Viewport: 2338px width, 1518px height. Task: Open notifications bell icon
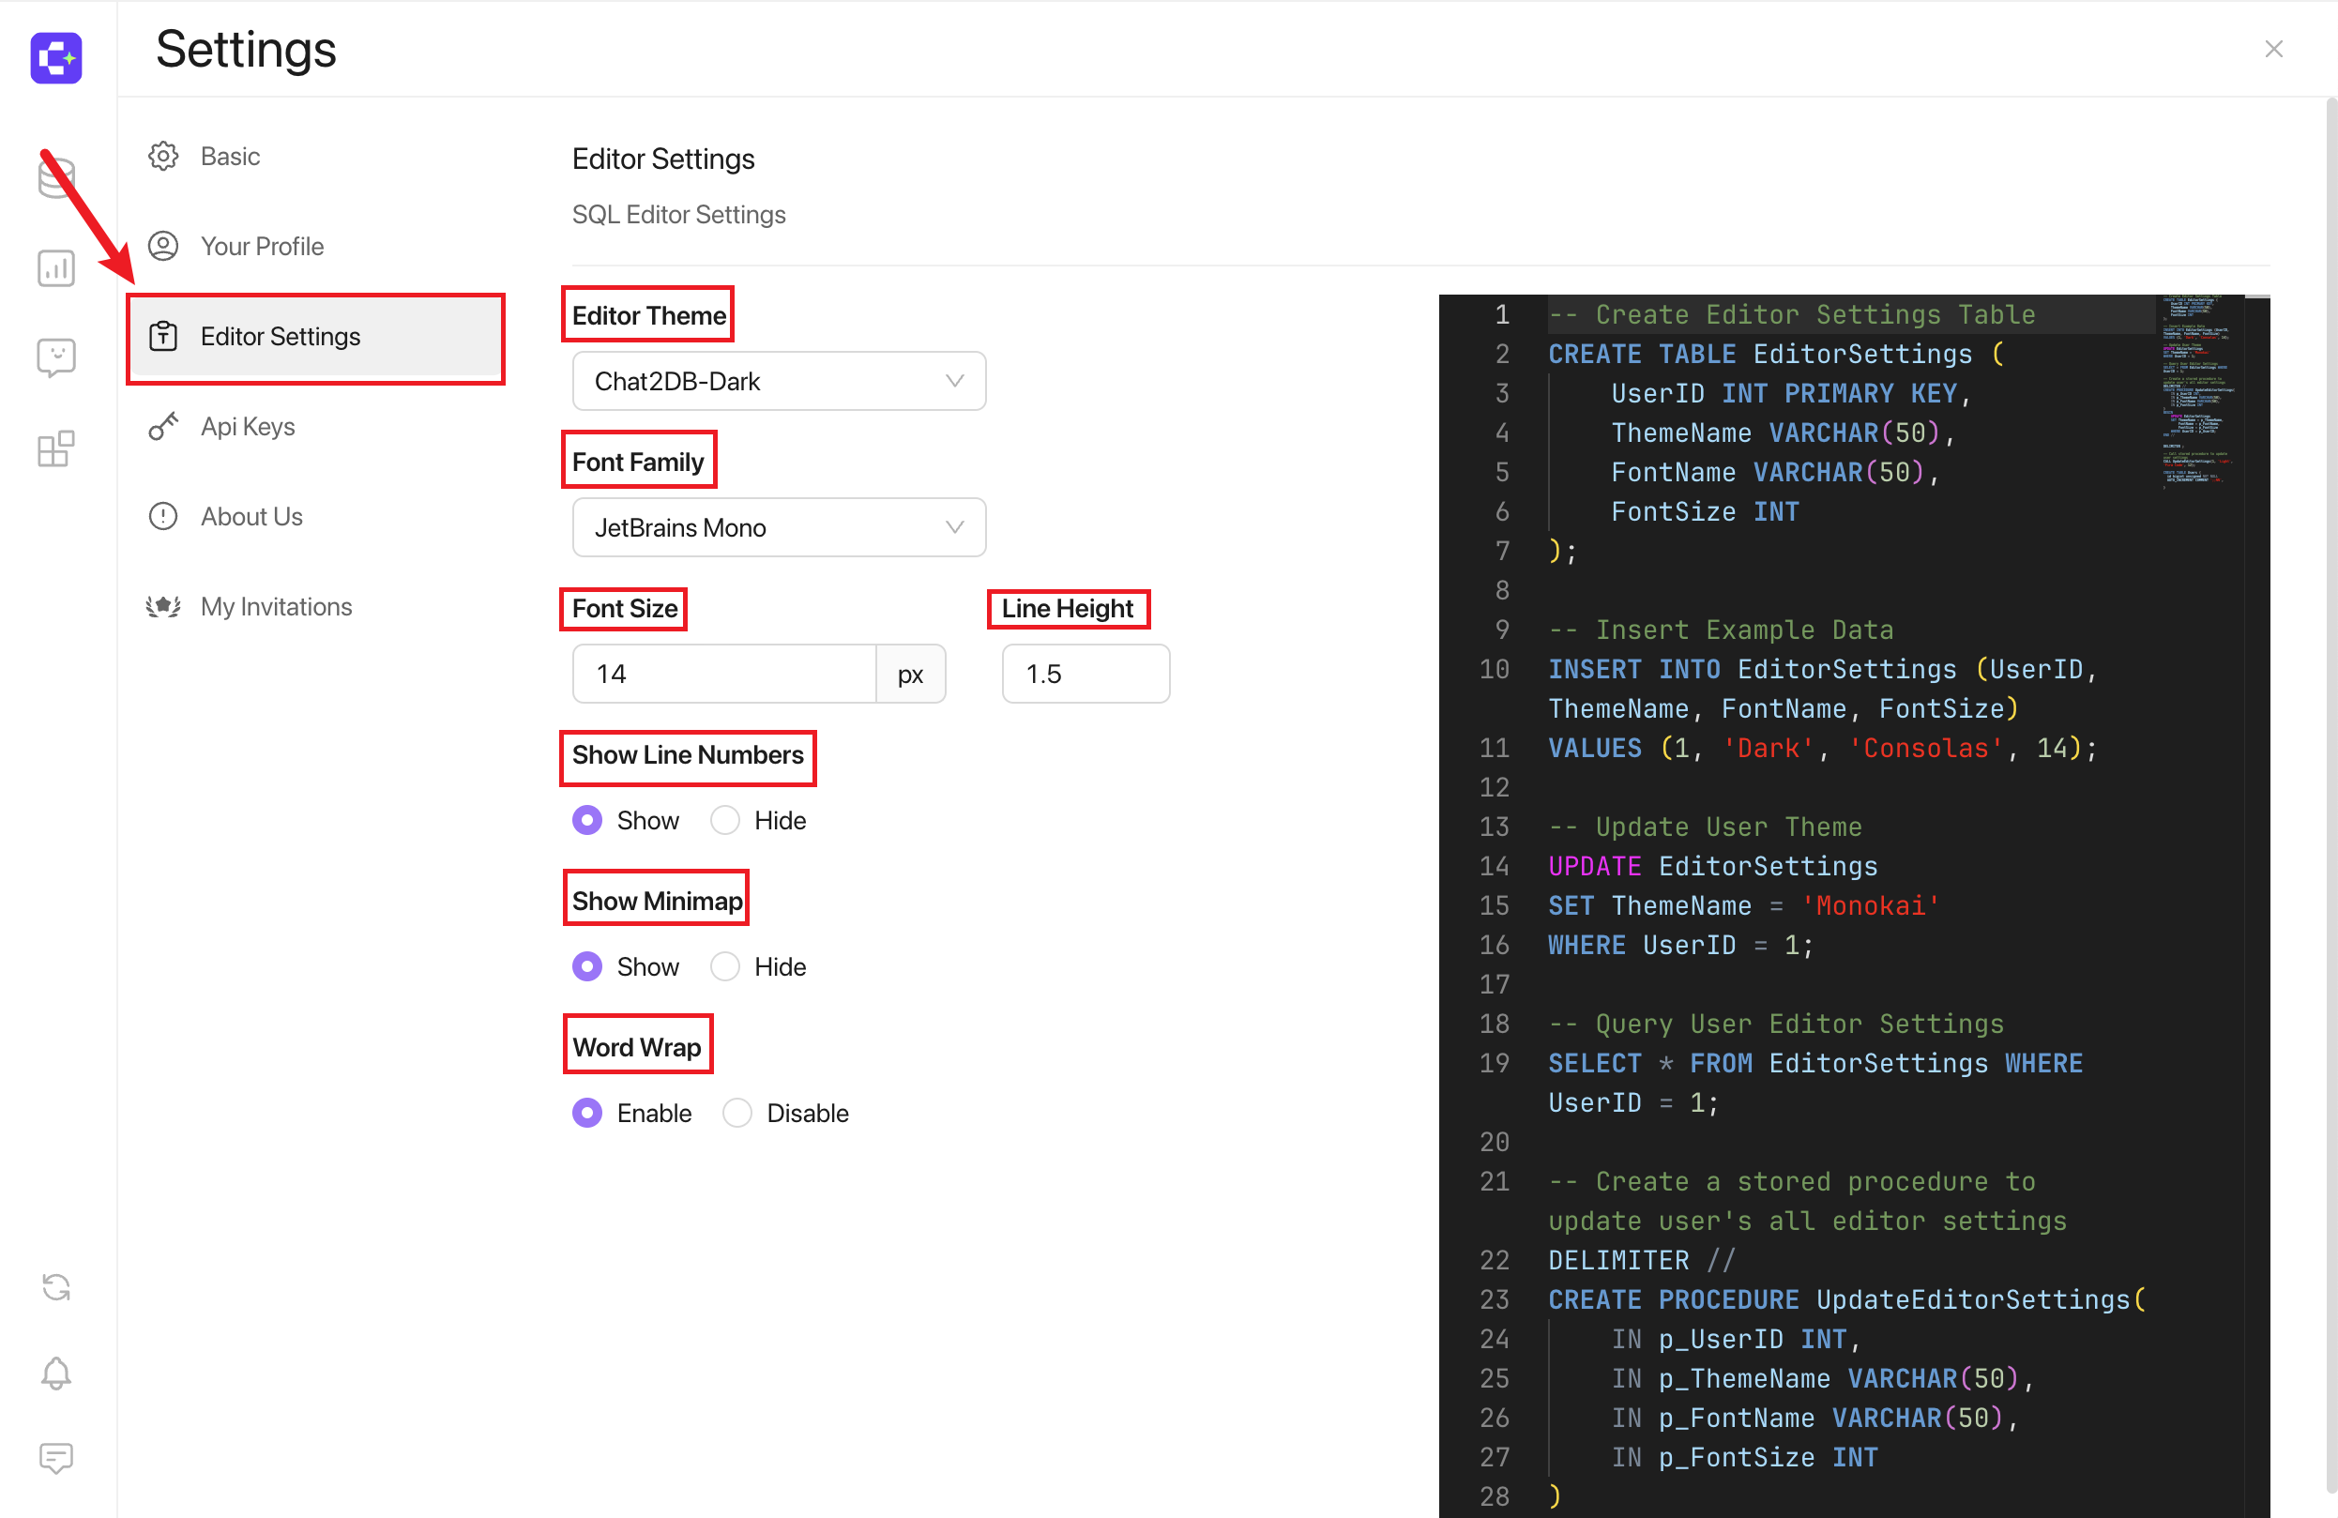click(56, 1373)
